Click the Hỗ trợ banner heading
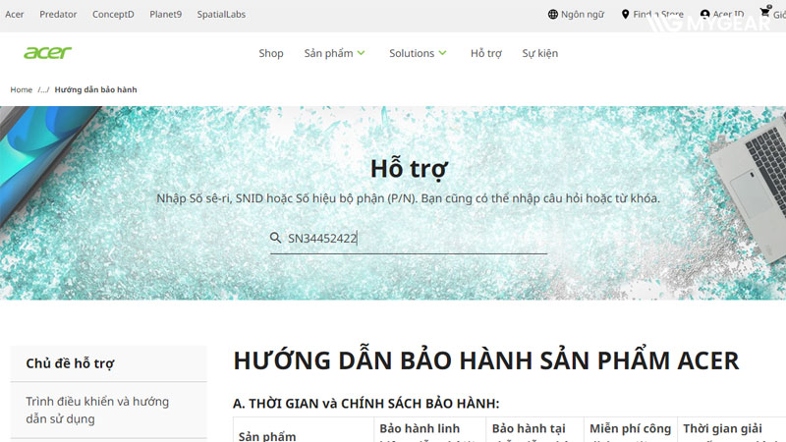This screenshot has width=786, height=442. [409, 169]
